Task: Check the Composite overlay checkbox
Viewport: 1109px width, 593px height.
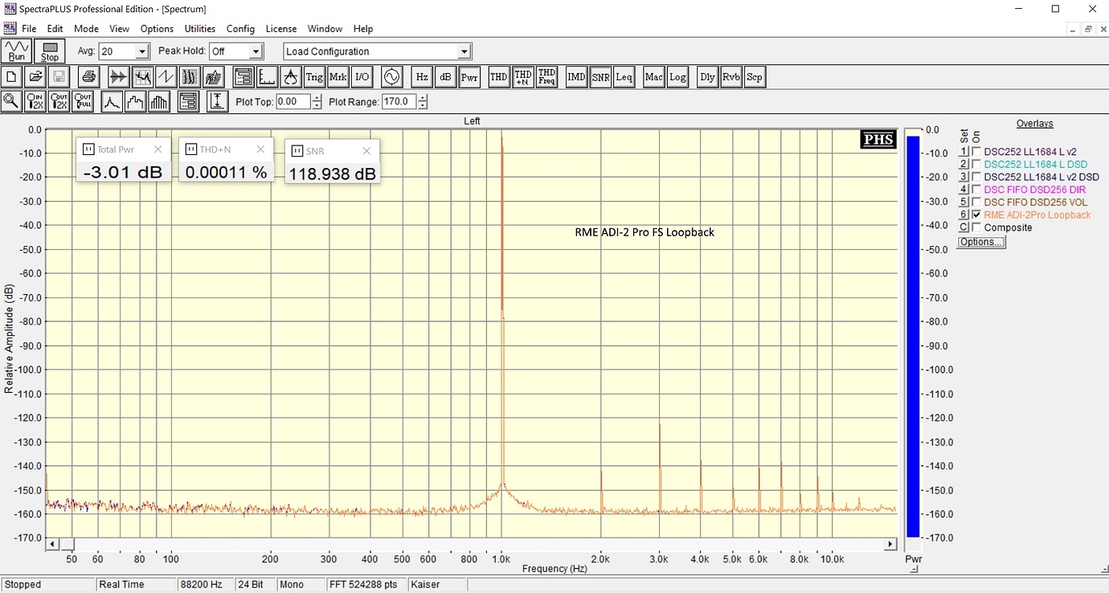Action: 976,228
